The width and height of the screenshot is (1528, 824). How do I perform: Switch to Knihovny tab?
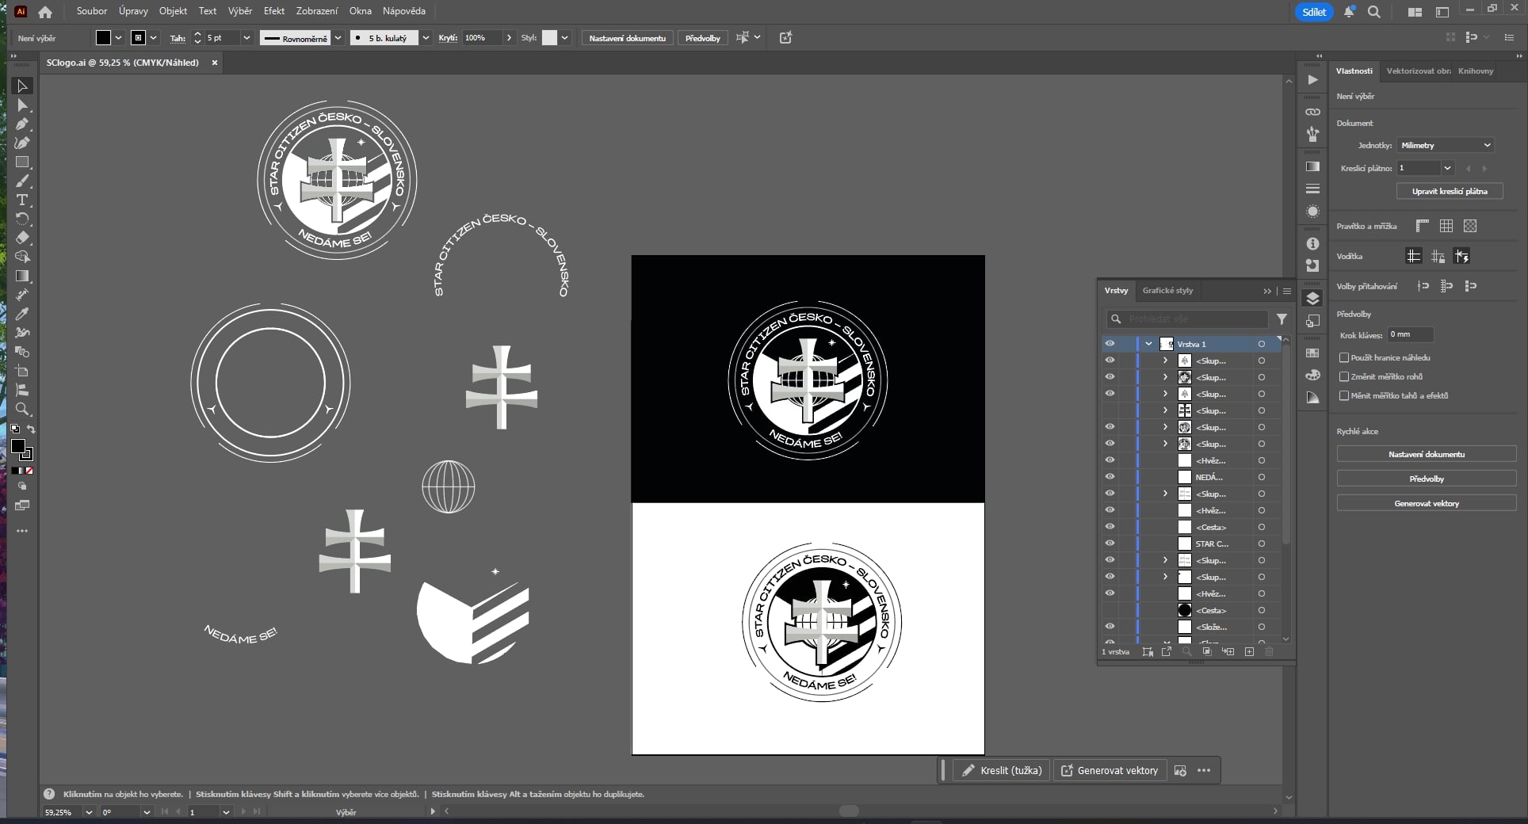(x=1476, y=71)
